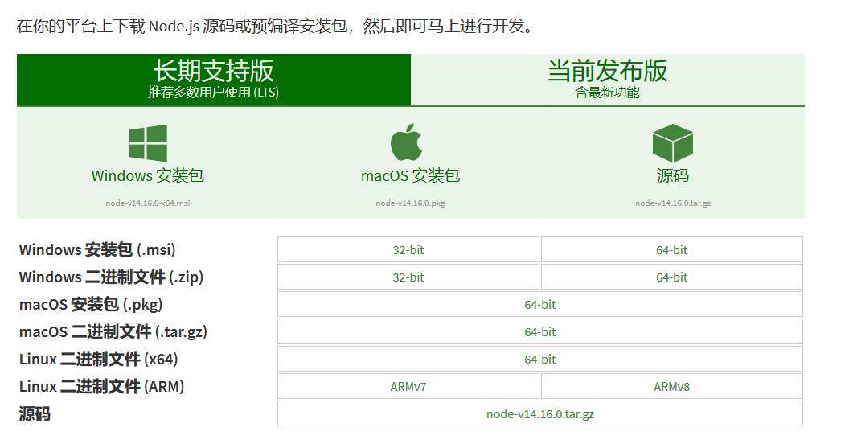This screenshot has width=849, height=444.
Task: Download 64-bit macOS 二进制文件 (.tar.gz)
Action: point(539,331)
